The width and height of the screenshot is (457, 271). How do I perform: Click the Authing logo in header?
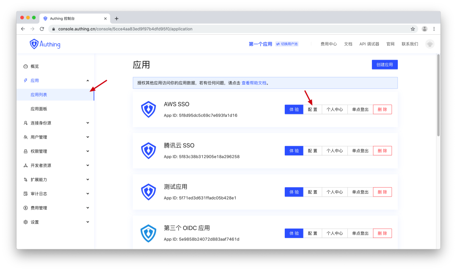pos(45,44)
